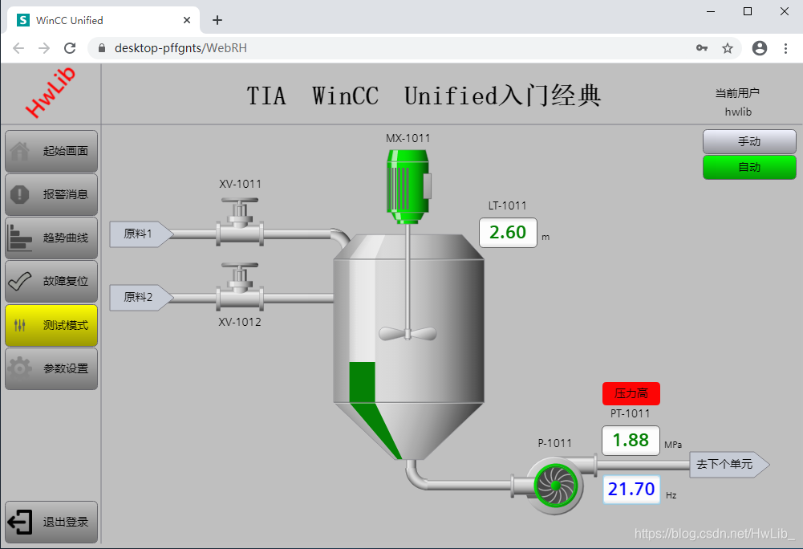Open the 参数设置 parameter settings page
803x549 pixels.
pyautogui.click(x=51, y=368)
